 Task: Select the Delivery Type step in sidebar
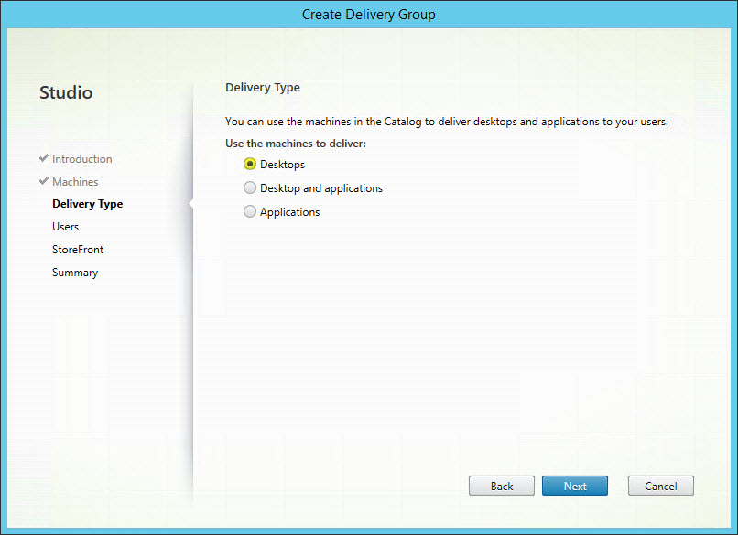(x=87, y=204)
